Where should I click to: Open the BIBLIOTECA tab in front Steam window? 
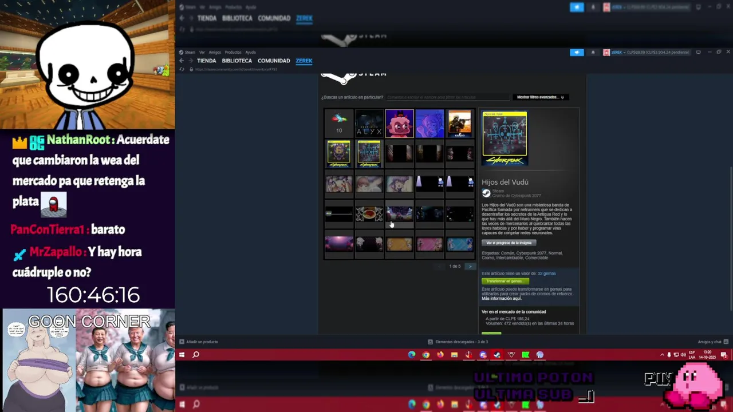(x=237, y=61)
